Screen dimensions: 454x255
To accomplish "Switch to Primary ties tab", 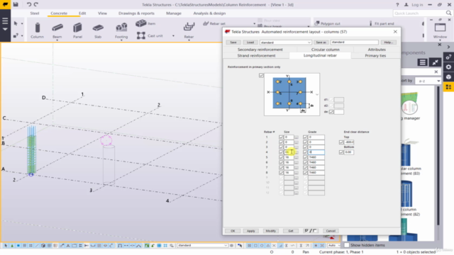I will tap(375, 55).
